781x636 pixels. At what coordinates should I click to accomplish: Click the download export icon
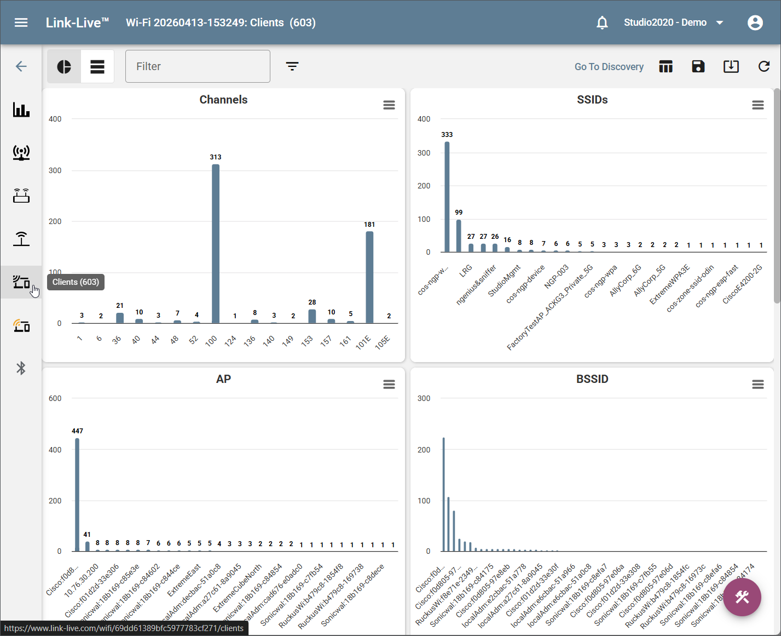click(x=731, y=66)
